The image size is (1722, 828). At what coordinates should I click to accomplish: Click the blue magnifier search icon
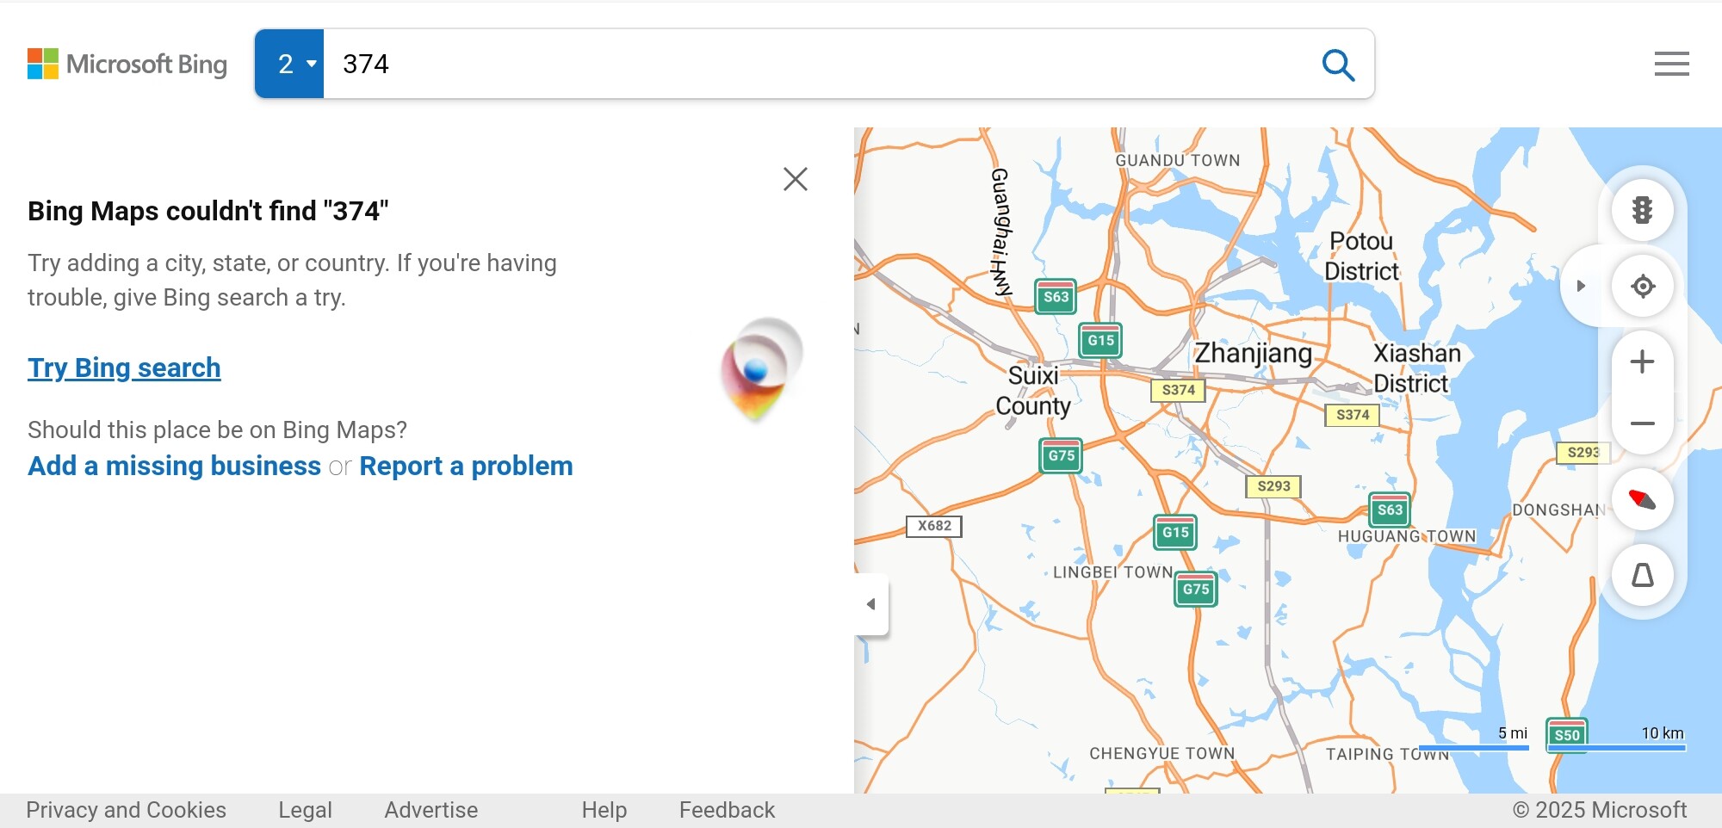coord(1338,65)
